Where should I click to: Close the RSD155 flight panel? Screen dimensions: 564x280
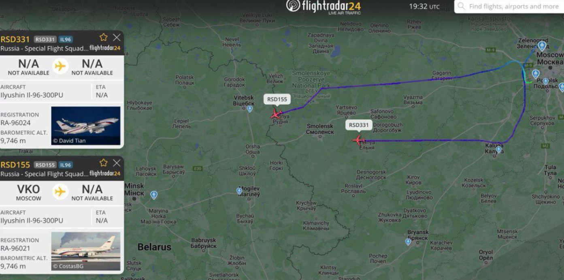click(117, 163)
